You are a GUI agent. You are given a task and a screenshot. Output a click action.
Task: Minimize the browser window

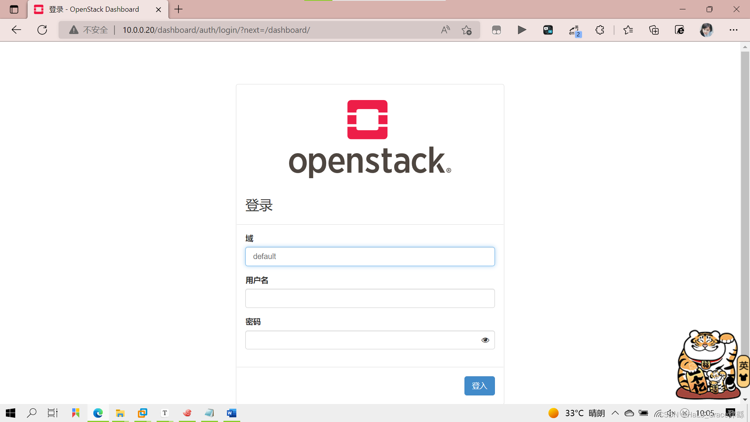pyautogui.click(x=683, y=9)
